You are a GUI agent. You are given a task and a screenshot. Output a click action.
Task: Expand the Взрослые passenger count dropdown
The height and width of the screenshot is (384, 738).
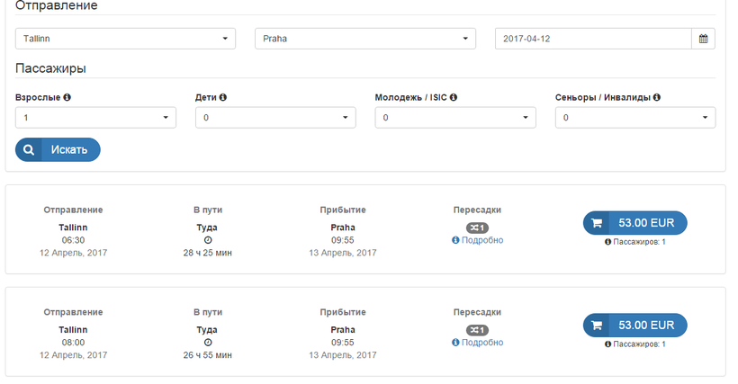[95, 118]
